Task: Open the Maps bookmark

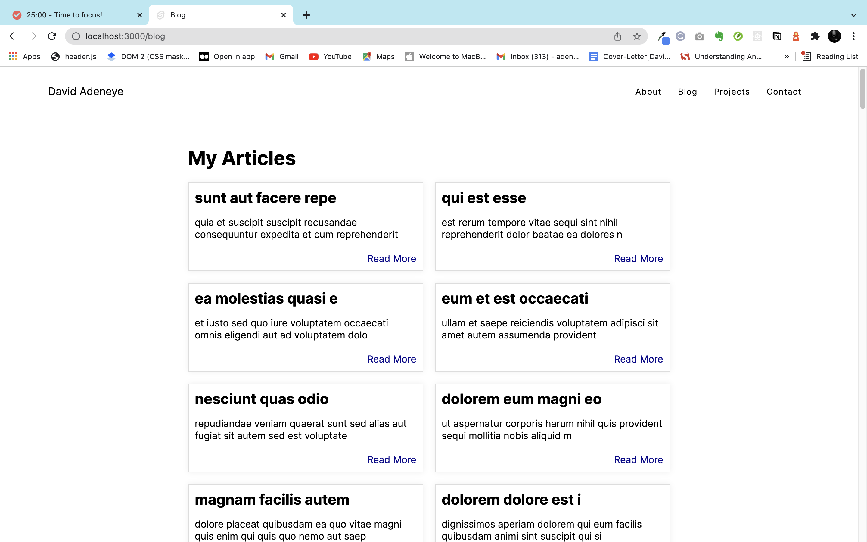Action: 378,57
